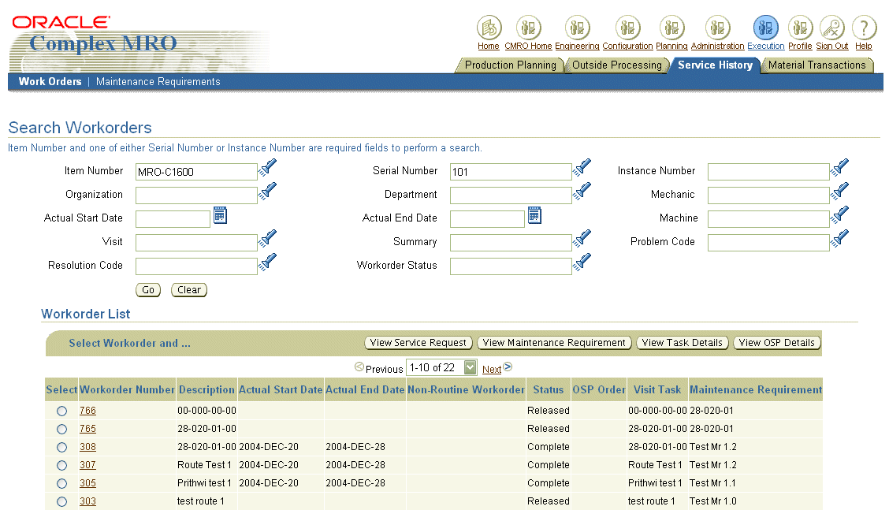Open the Home icon in global navigation
Image resolution: width=889 pixels, height=510 pixels.
pyautogui.click(x=489, y=28)
